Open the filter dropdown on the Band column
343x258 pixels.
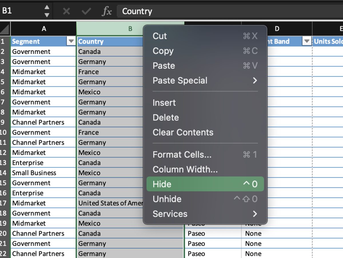(306, 41)
